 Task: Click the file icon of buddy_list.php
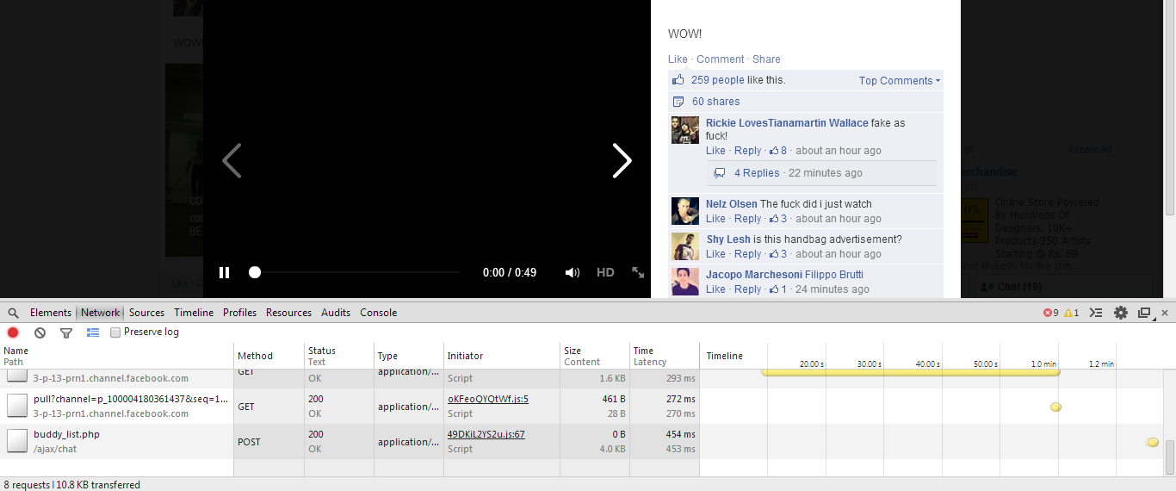pos(17,441)
